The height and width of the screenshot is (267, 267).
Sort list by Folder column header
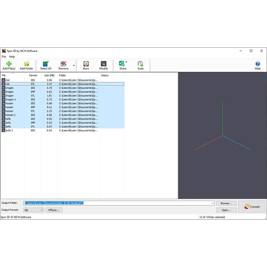[79, 75]
